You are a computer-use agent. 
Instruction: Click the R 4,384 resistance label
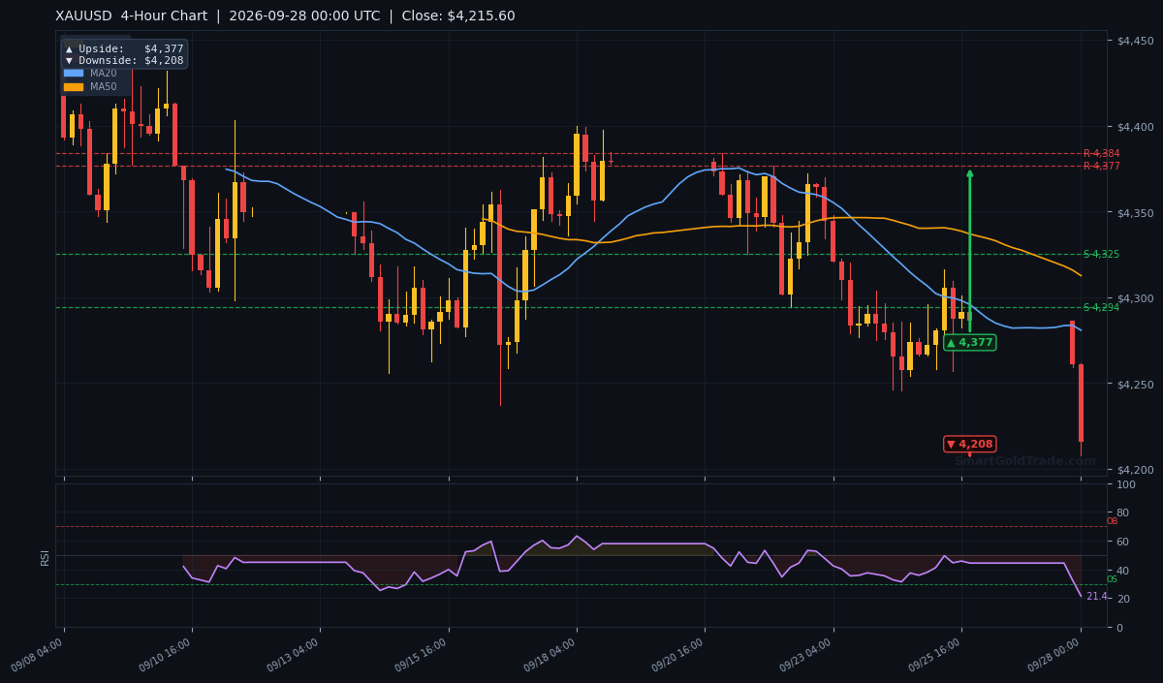pos(1101,154)
